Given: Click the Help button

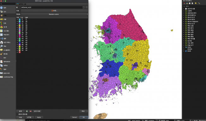Looking at the screenshot, I should 20,117.
